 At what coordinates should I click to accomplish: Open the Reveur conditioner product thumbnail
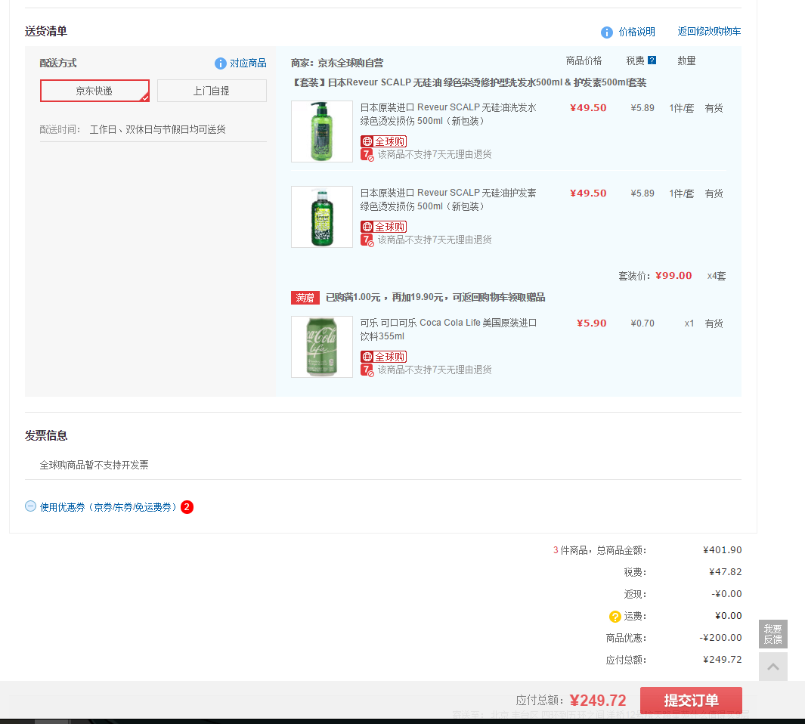tap(322, 217)
